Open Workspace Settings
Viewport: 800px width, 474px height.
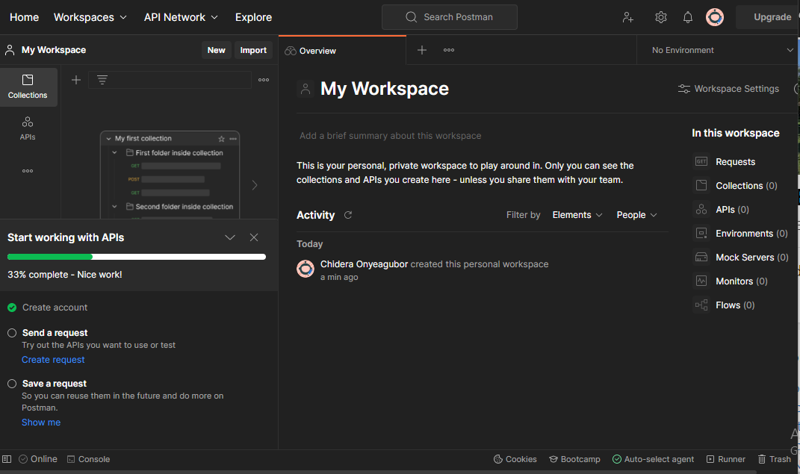(x=728, y=89)
